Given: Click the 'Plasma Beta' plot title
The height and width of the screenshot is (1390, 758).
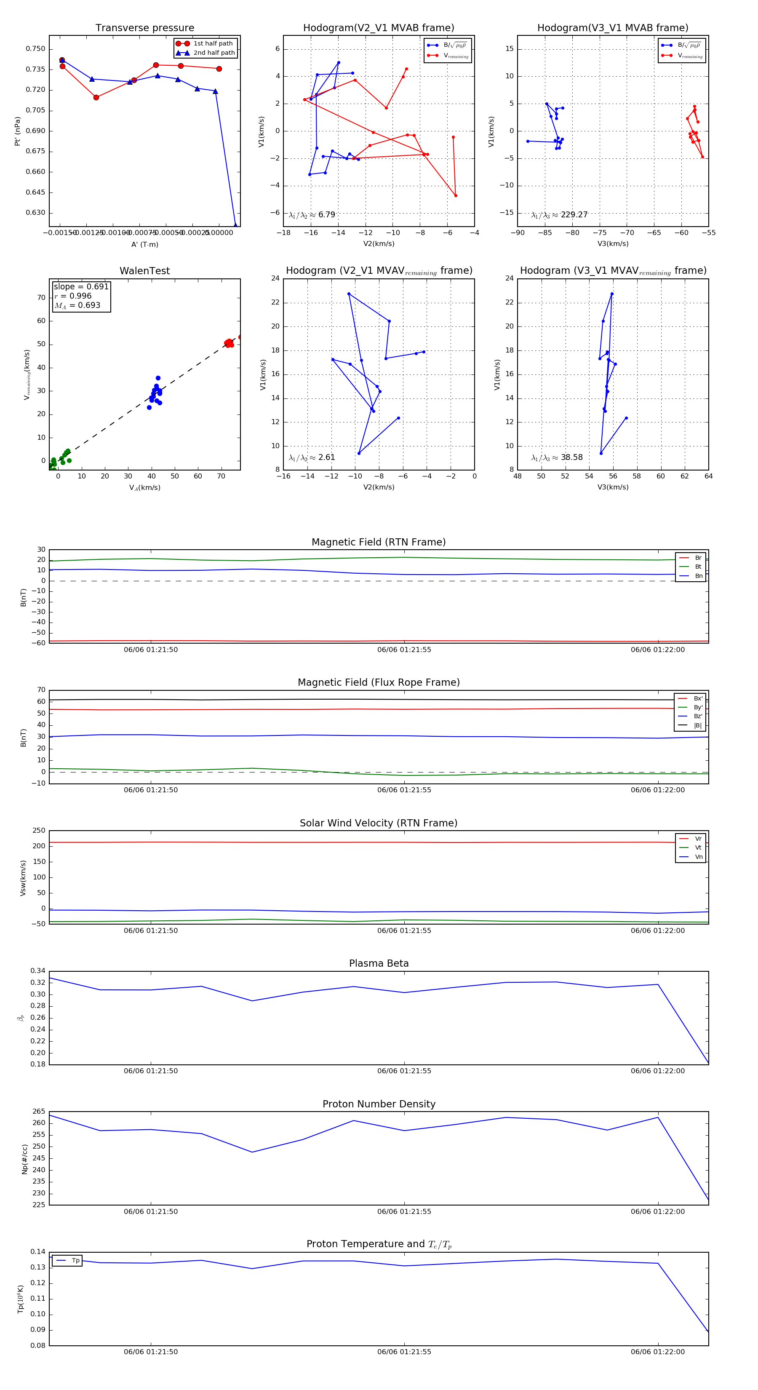Looking at the screenshot, I should click(379, 963).
